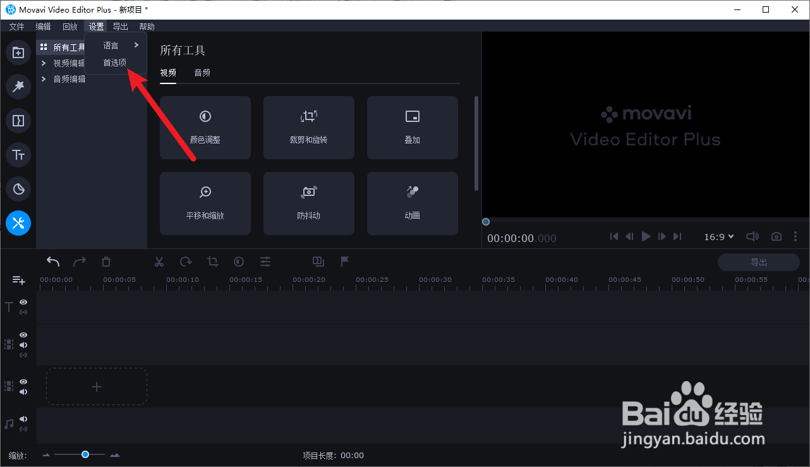
Task: Open the titles (Tt) panel
Action: click(x=18, y=155)
